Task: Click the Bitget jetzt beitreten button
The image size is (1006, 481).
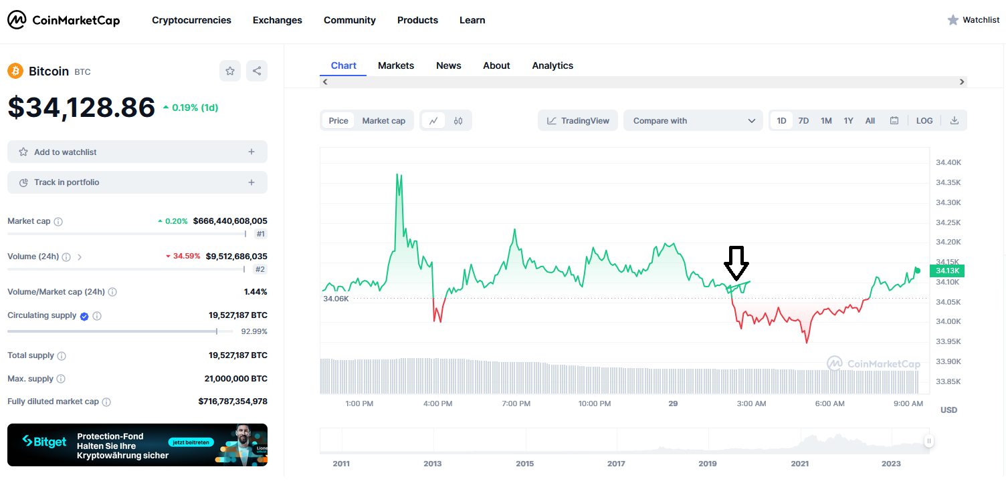Action: coord(191,442)
